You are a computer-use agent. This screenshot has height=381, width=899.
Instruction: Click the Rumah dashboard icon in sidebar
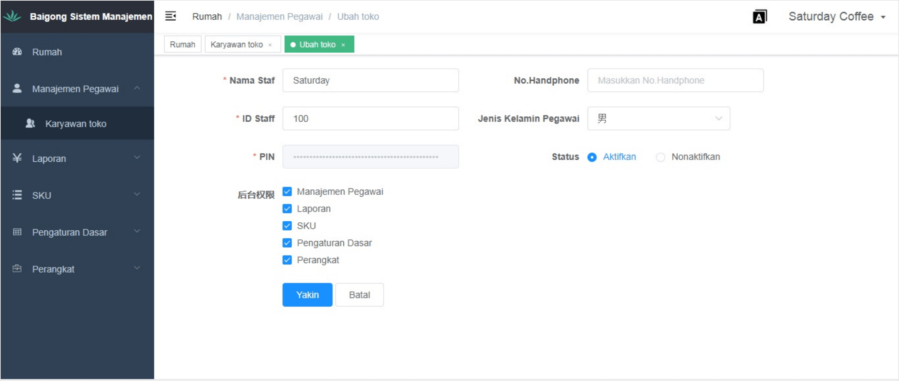tap(17, 52)
